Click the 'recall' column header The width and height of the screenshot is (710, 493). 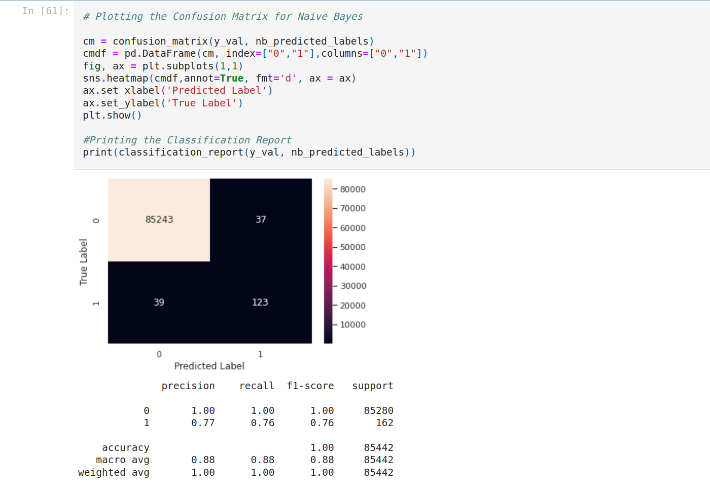point(257,386)
